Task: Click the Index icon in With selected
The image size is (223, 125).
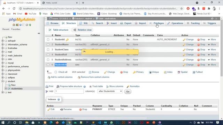Action: (165, 72)
